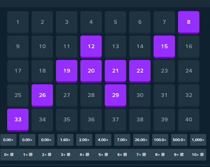Choose number 13 tile

[115, 47]
